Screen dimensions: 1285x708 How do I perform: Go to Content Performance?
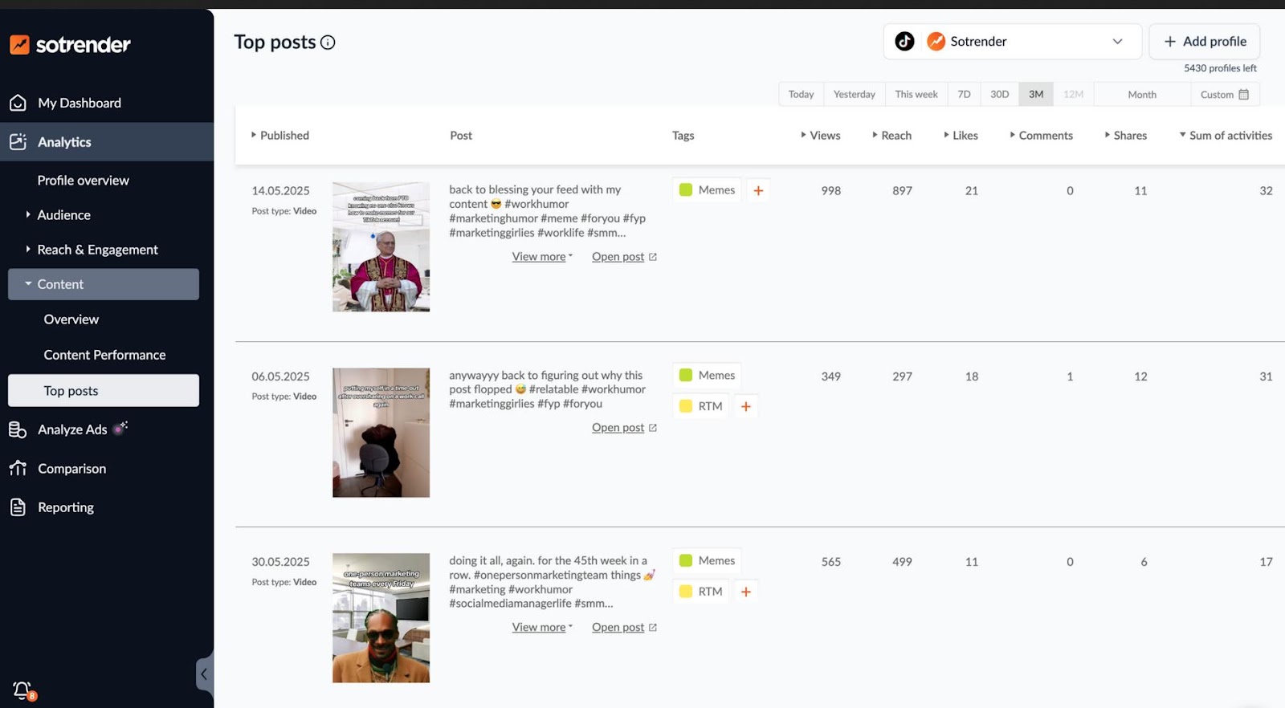104,355
